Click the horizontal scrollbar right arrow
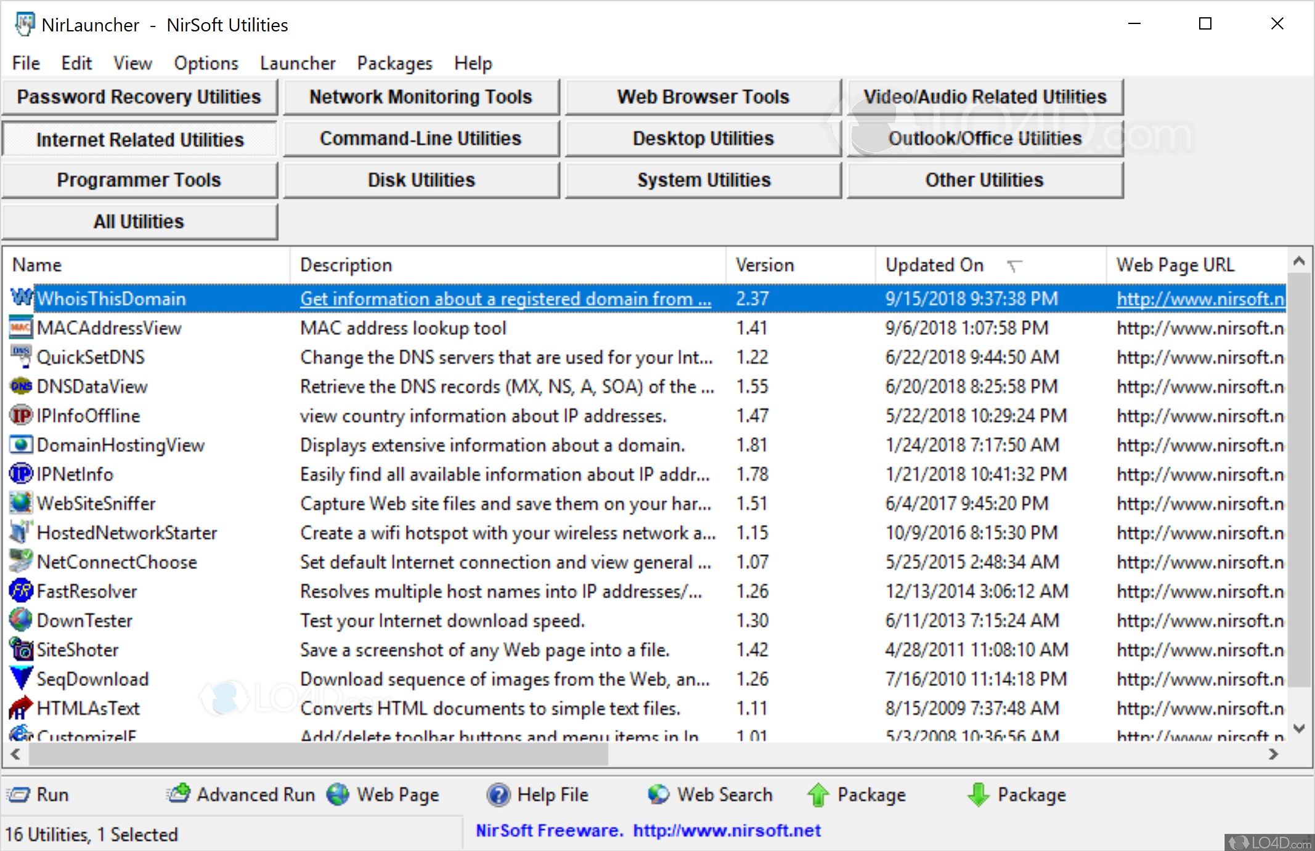 (1273, 754)
